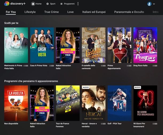The image size is (163, 135).
Task: Click 'Hercai - Amore e vendetta' title
Action: [x=89, y=125]
